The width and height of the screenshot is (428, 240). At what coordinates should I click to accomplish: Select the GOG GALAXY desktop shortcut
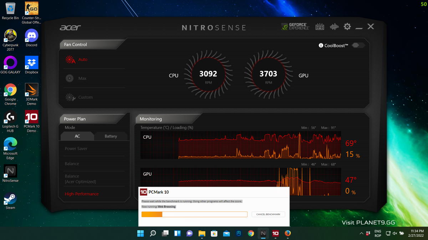[10, 65]
